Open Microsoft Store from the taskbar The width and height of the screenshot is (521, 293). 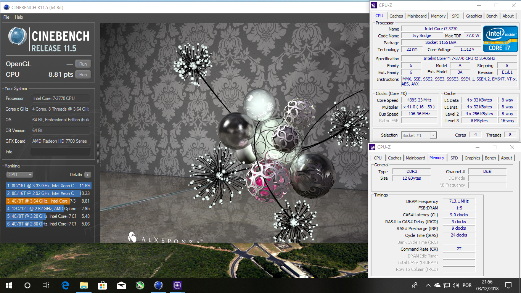[x=103, y=285]
